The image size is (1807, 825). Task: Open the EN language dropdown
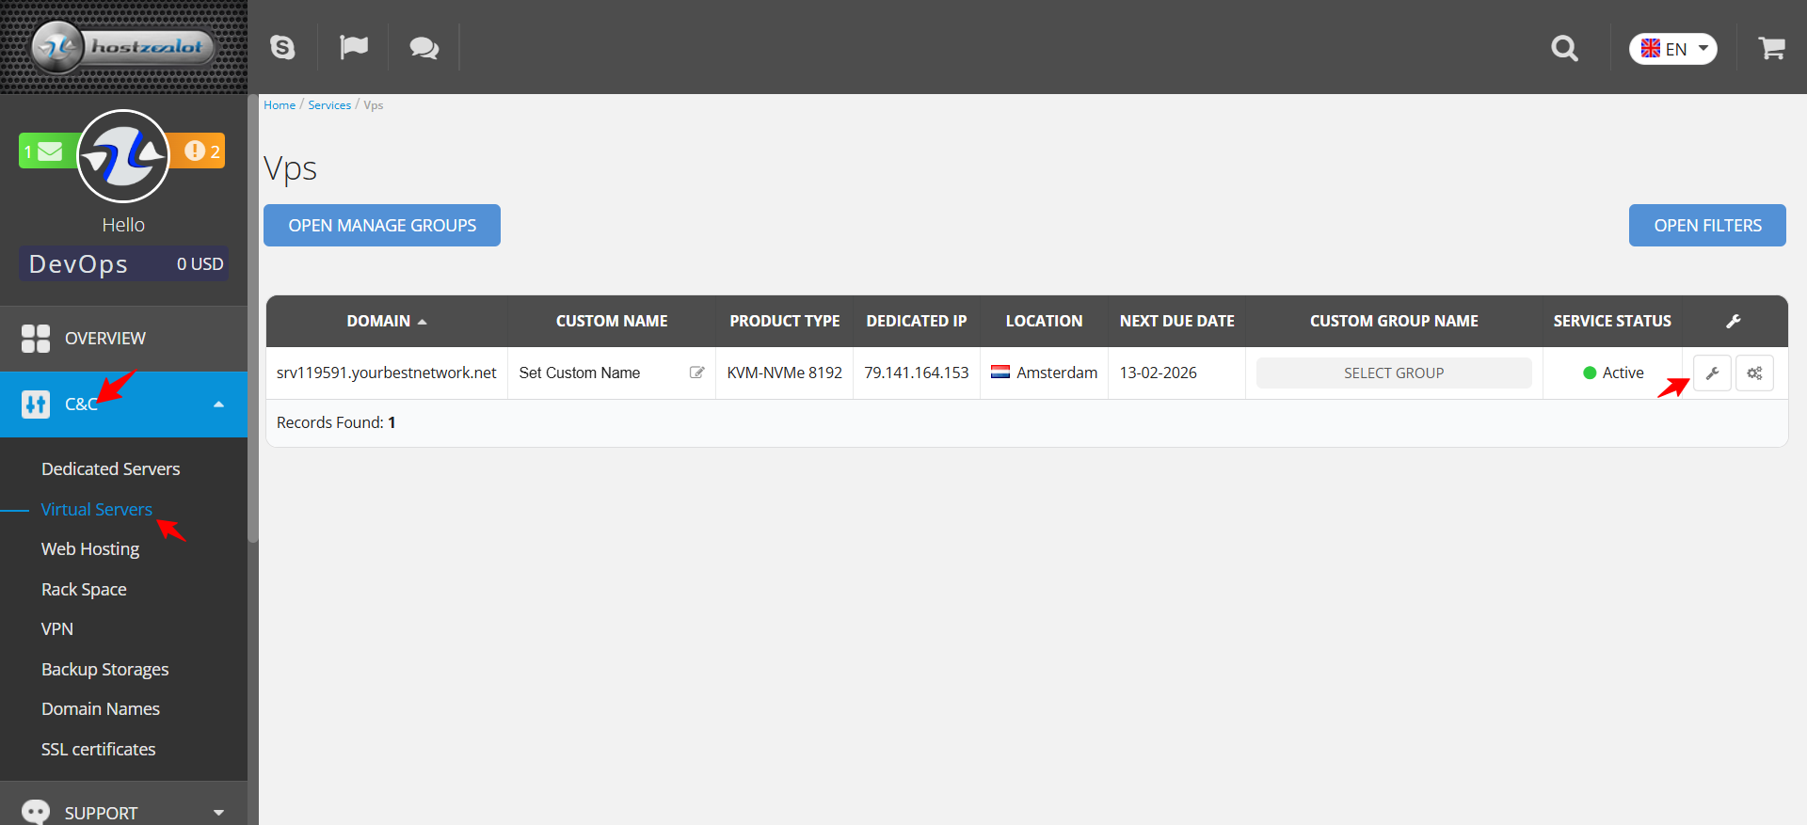[1673, 49]
